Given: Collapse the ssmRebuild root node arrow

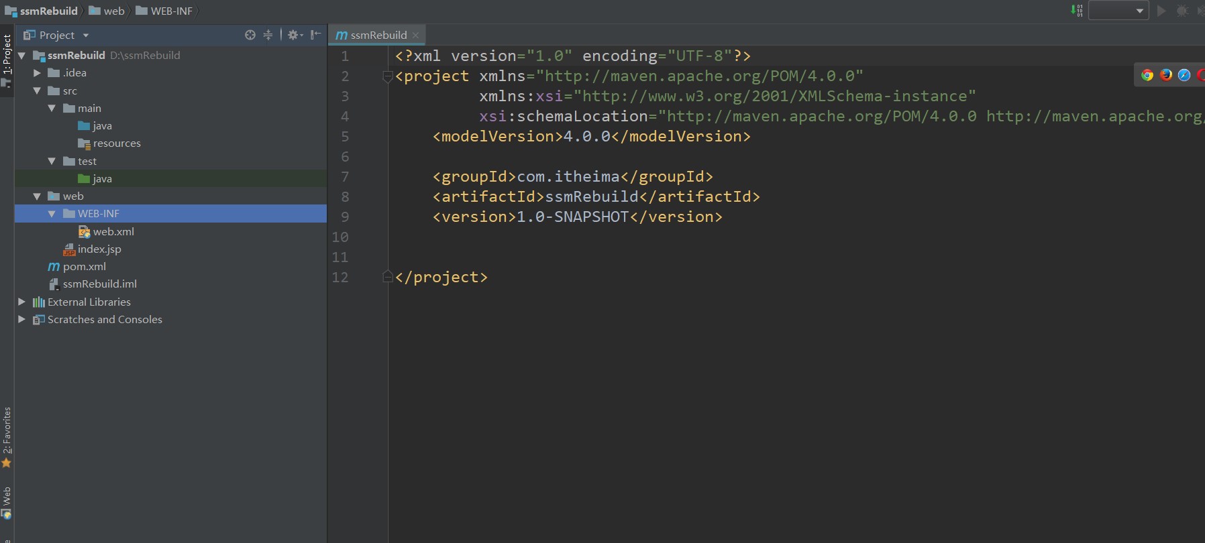Looking at the screenshot, I should click(x=21, y=55).
